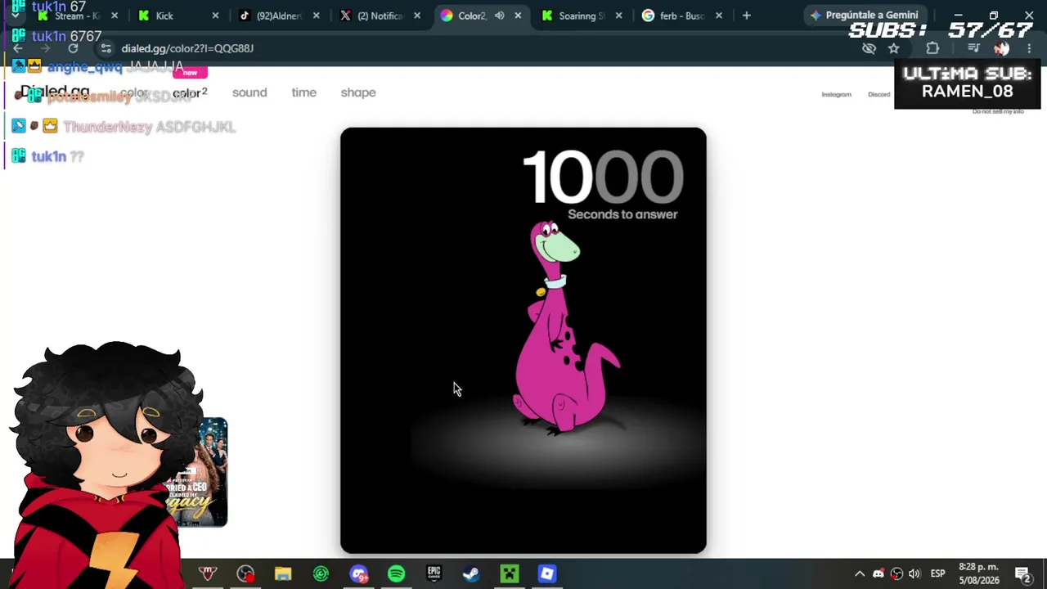
Task: Open OBS Studio from the taskbar
Action: [245, 574]
